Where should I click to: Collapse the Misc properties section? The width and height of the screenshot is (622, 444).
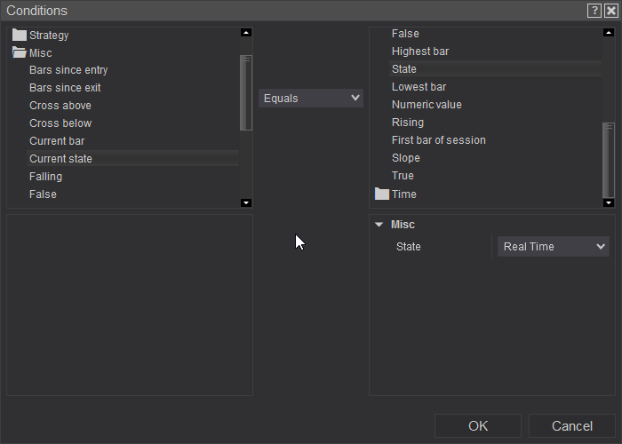[x=379, y=225]
